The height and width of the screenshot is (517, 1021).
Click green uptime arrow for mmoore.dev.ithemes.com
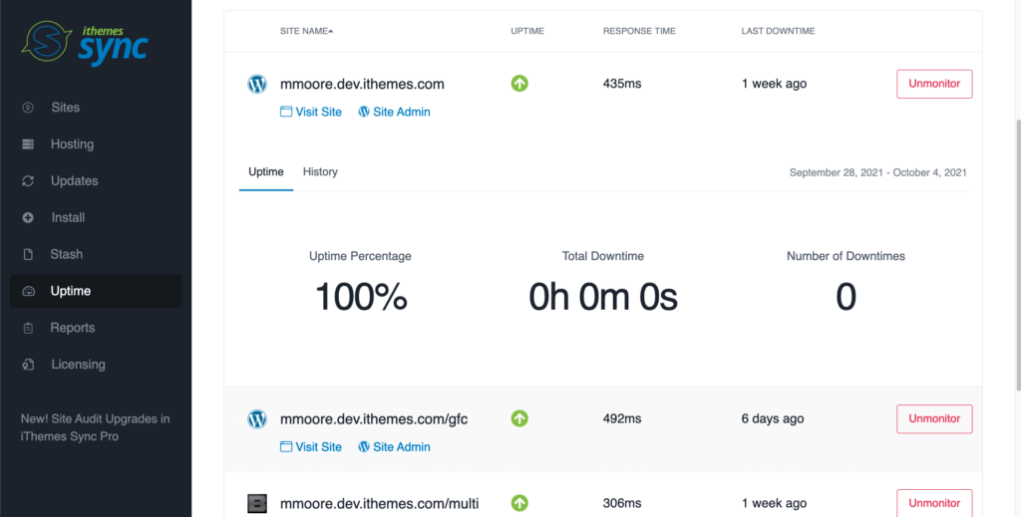coord(518,84)
